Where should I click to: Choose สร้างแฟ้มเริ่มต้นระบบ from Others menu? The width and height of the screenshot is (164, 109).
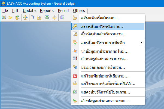tap(100, 18)
